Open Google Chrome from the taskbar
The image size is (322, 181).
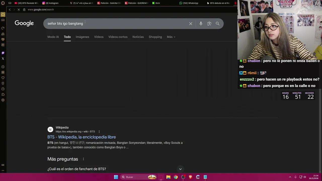[176, 177]
